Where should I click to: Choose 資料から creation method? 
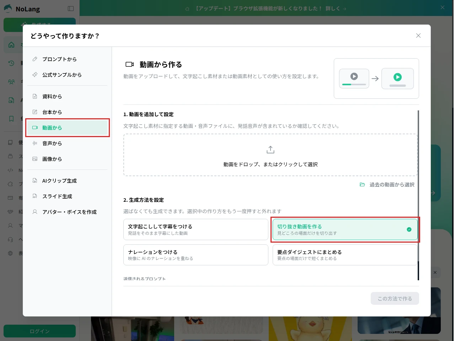pos(67,96)
